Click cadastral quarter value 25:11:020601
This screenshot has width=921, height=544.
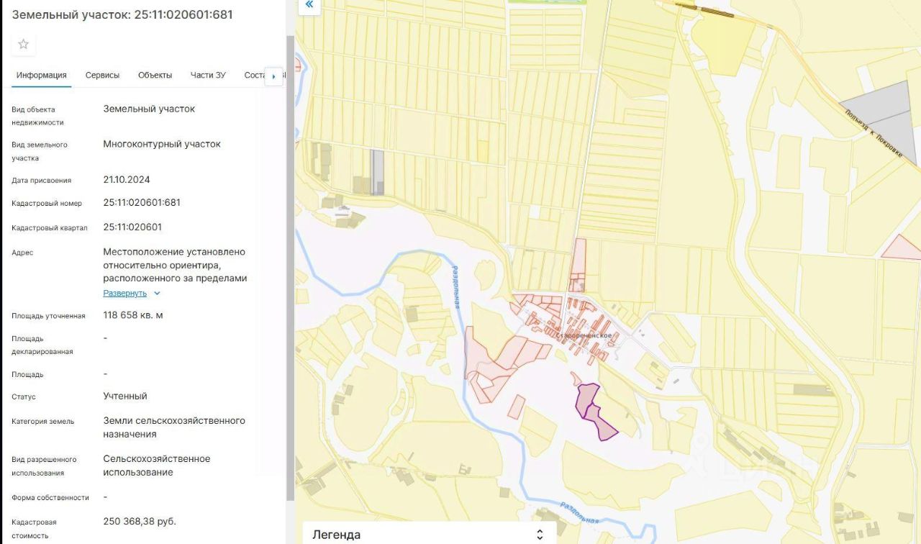pyautogui.click(x=132, y=227)
